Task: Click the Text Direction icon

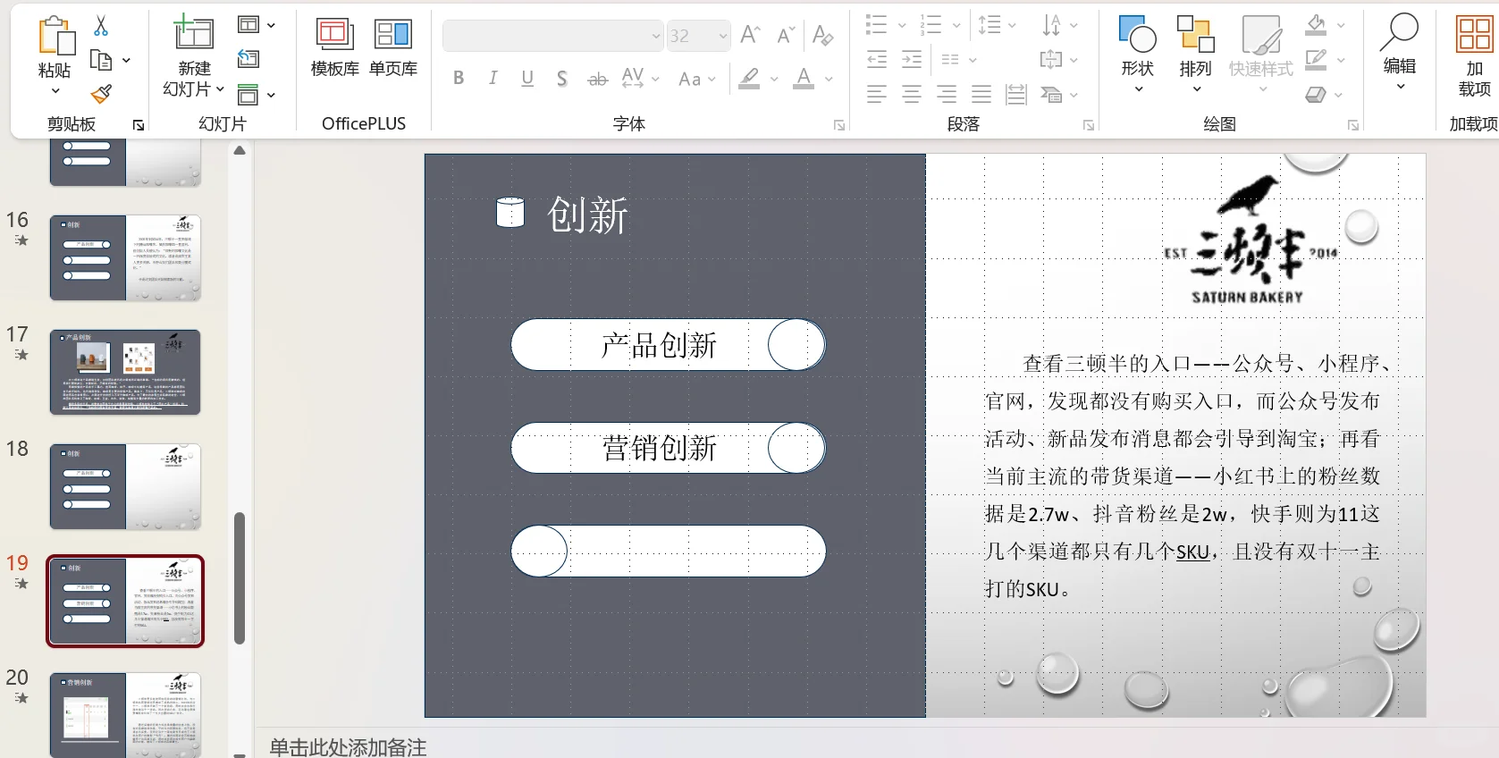Action: point(1052,24)
